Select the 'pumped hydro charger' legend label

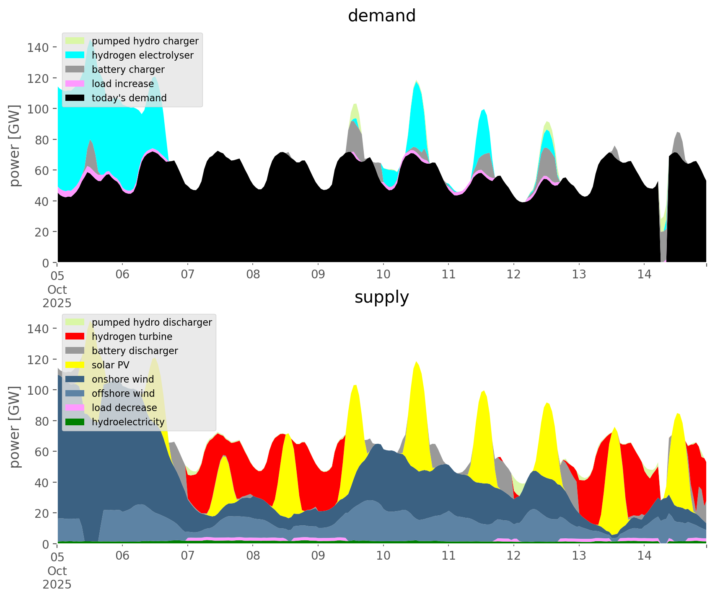pyautogui.click(x=145, y=41)
